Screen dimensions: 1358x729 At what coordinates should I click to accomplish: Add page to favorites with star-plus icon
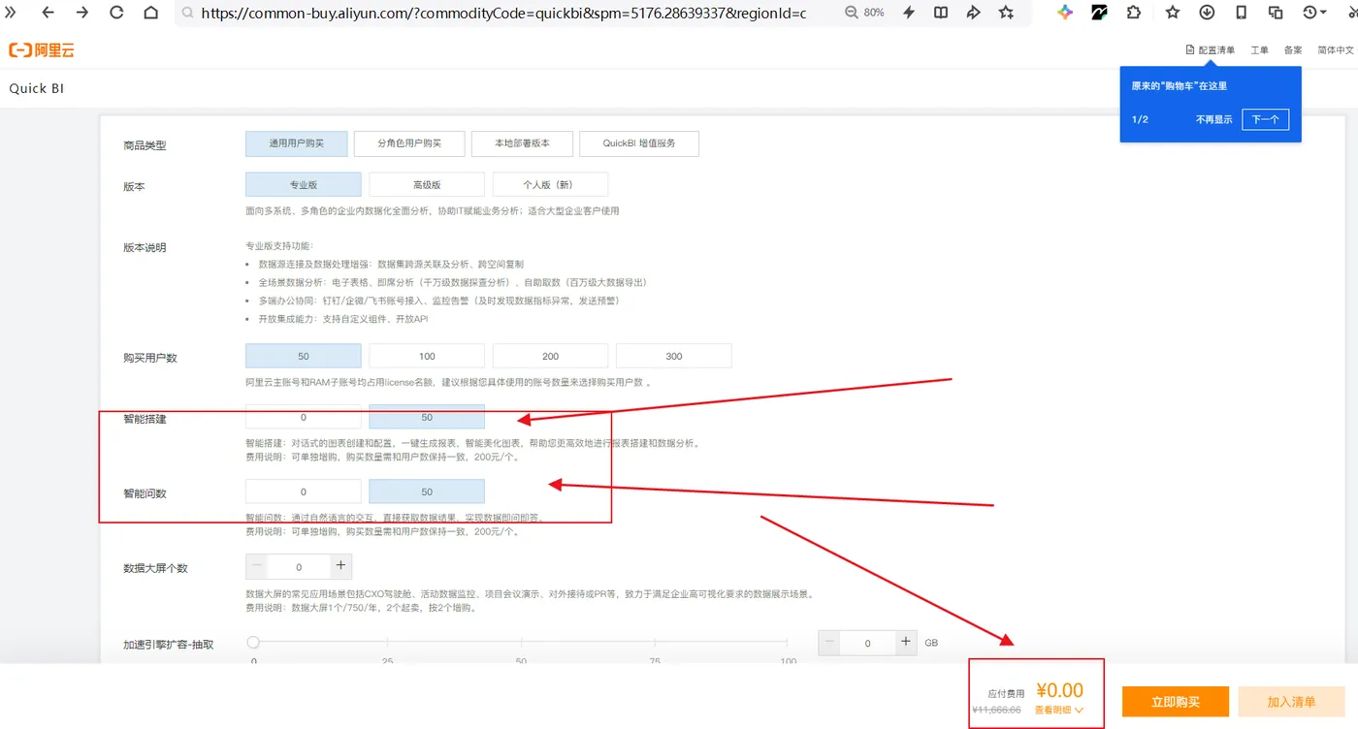click(1007, 13)
